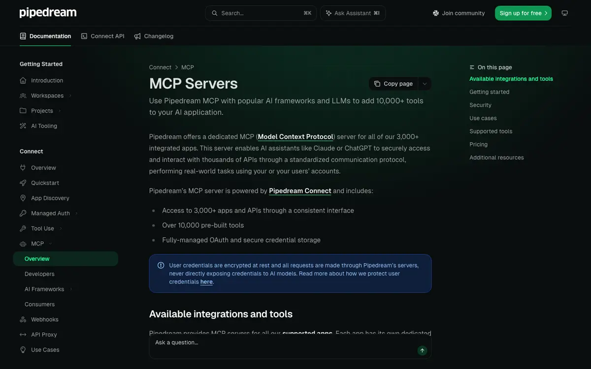Screen dimensions: 591x369
Task: Click the 'Getting Started' sidebar heading
Action: click(41, 64)
